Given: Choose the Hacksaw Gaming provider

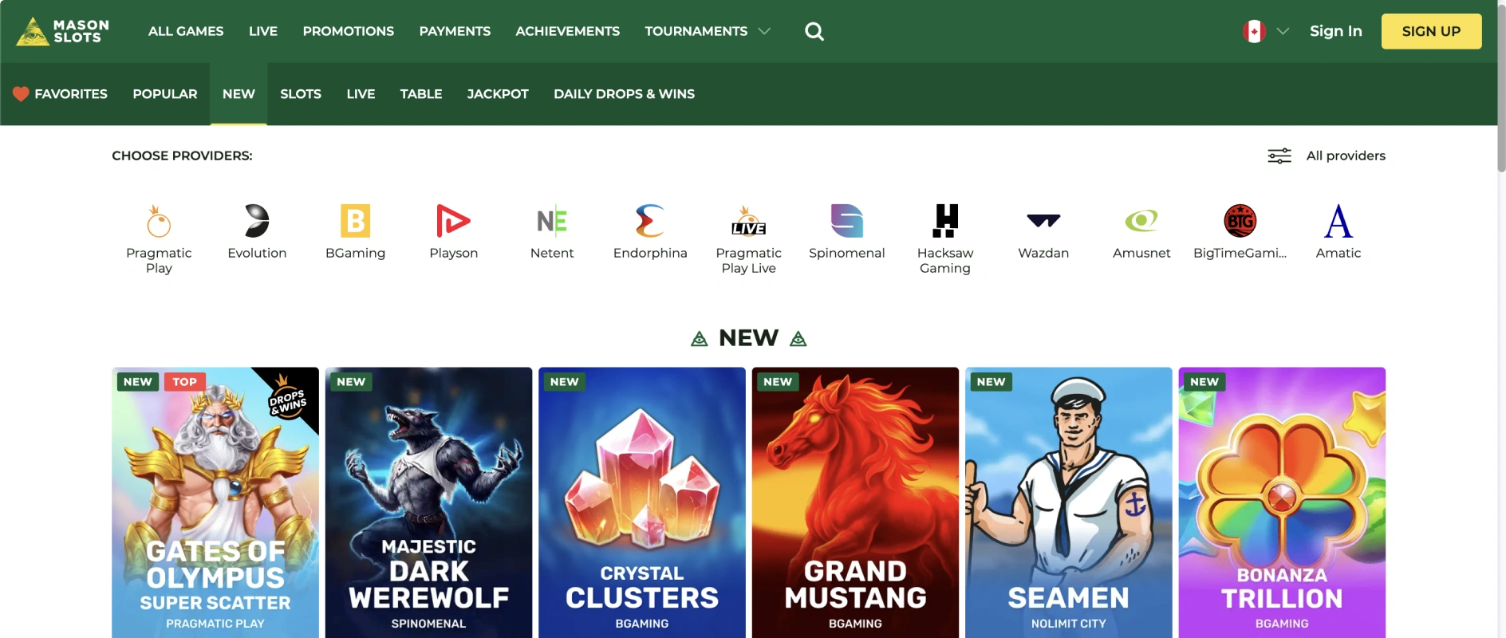Looking at the screenshot, I should pyautogui.click(x=945, y=239).
